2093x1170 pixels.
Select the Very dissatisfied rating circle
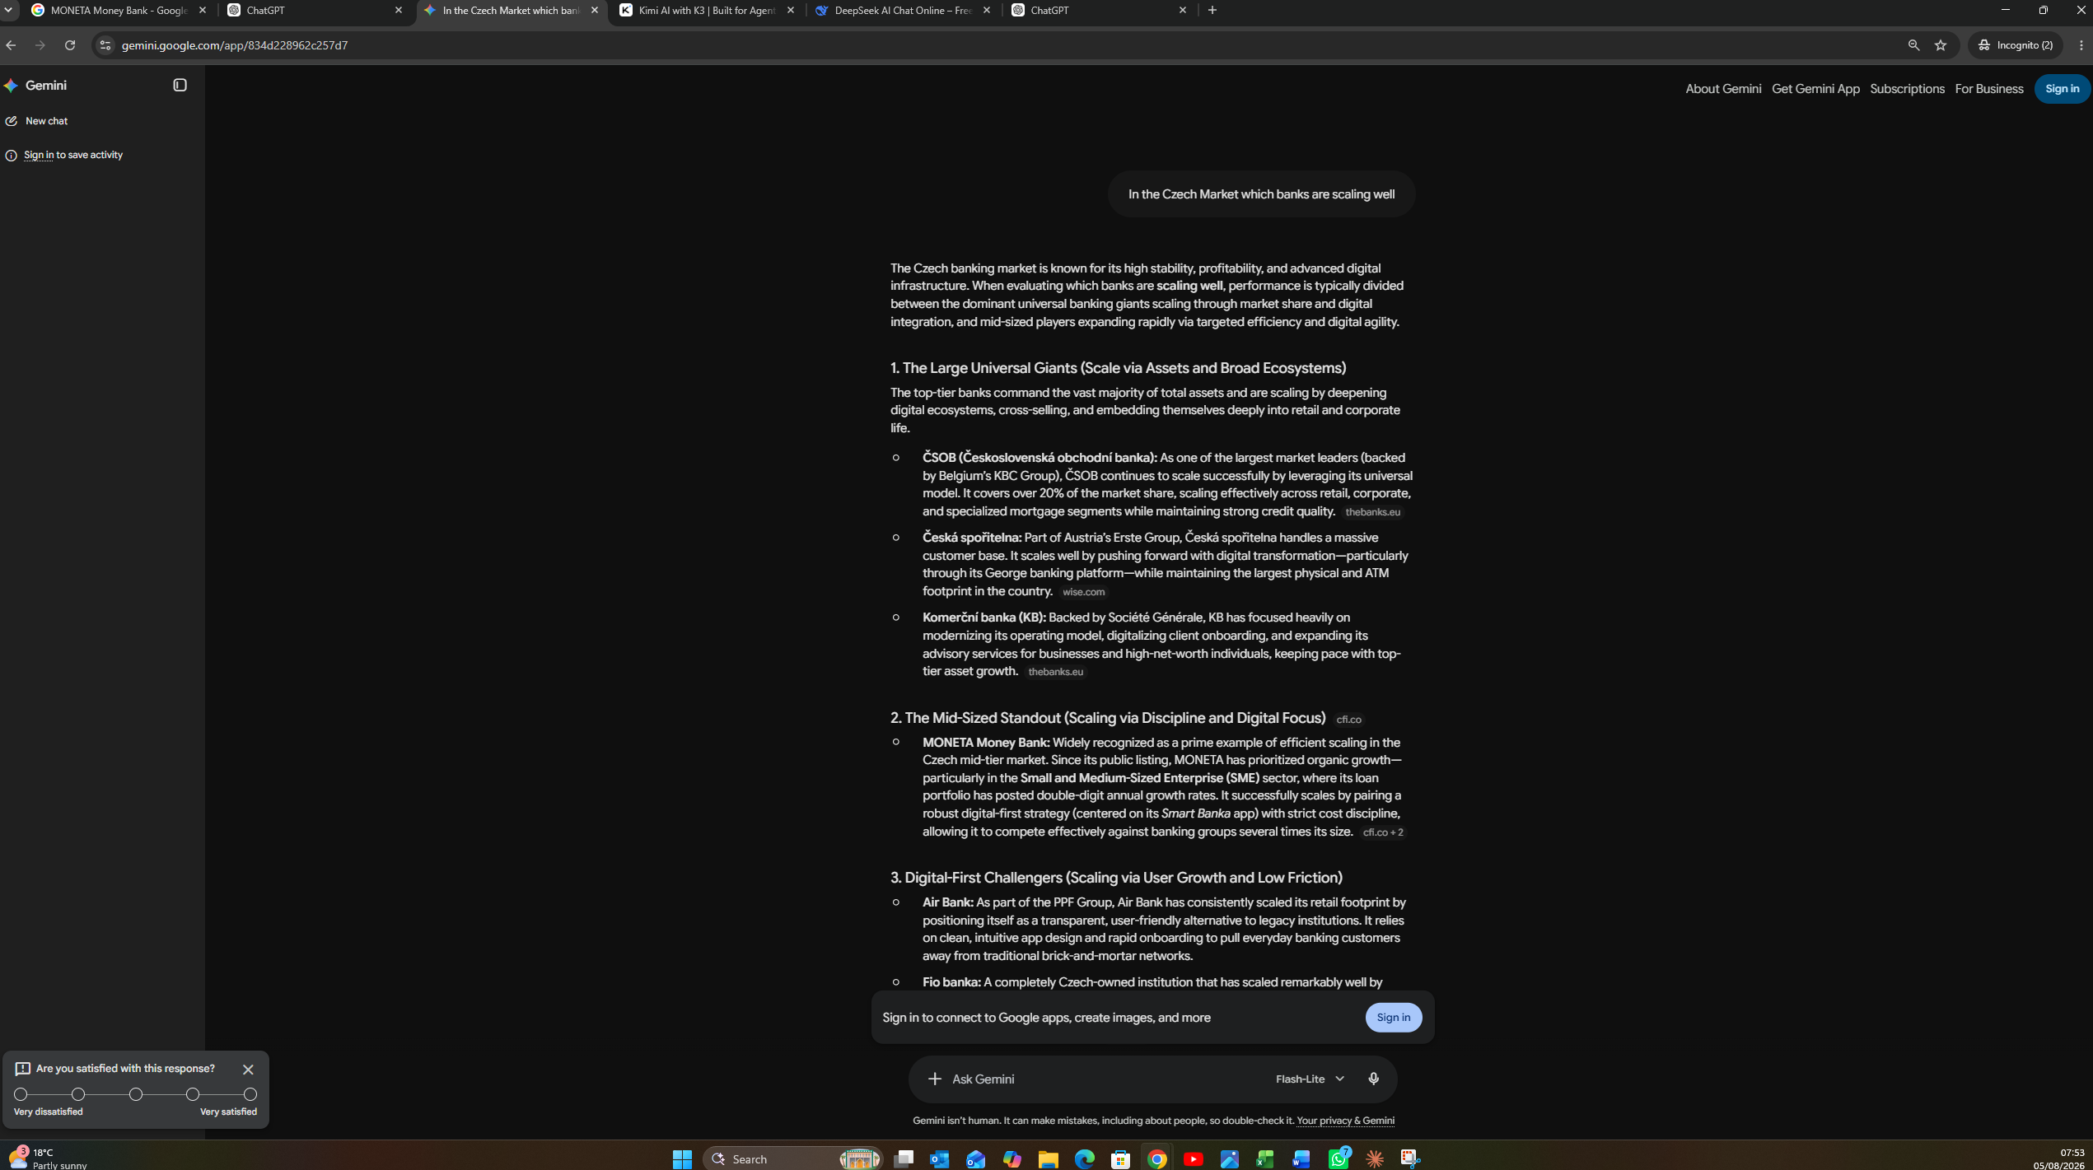point(21,1094)
